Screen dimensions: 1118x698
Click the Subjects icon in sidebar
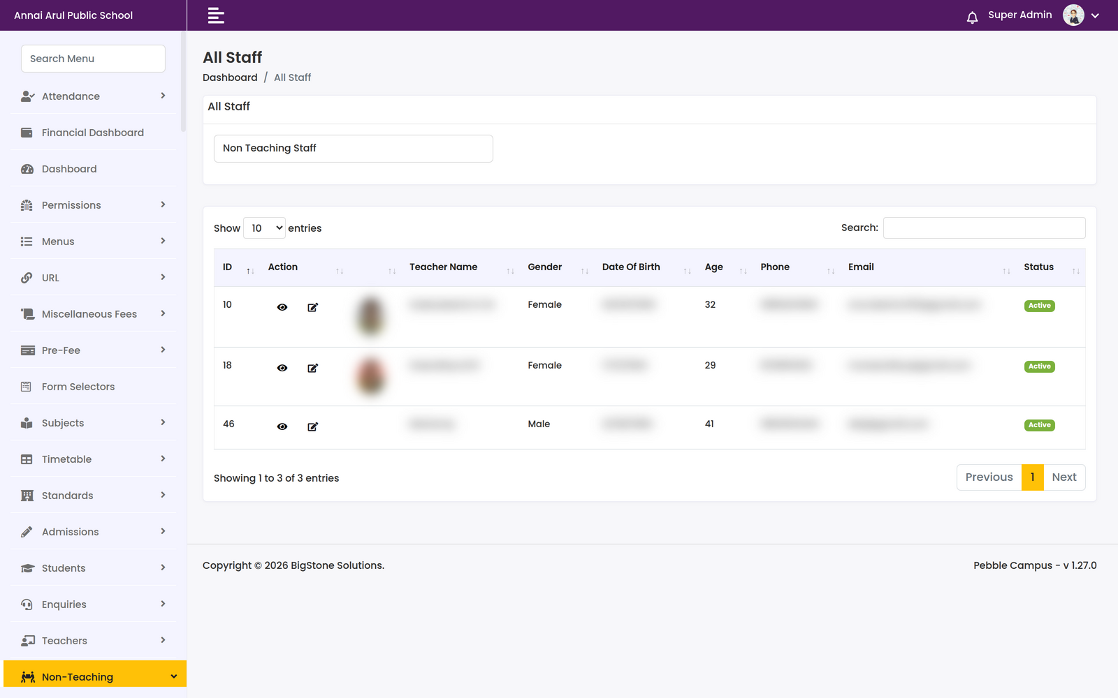[x=27, y=423]
